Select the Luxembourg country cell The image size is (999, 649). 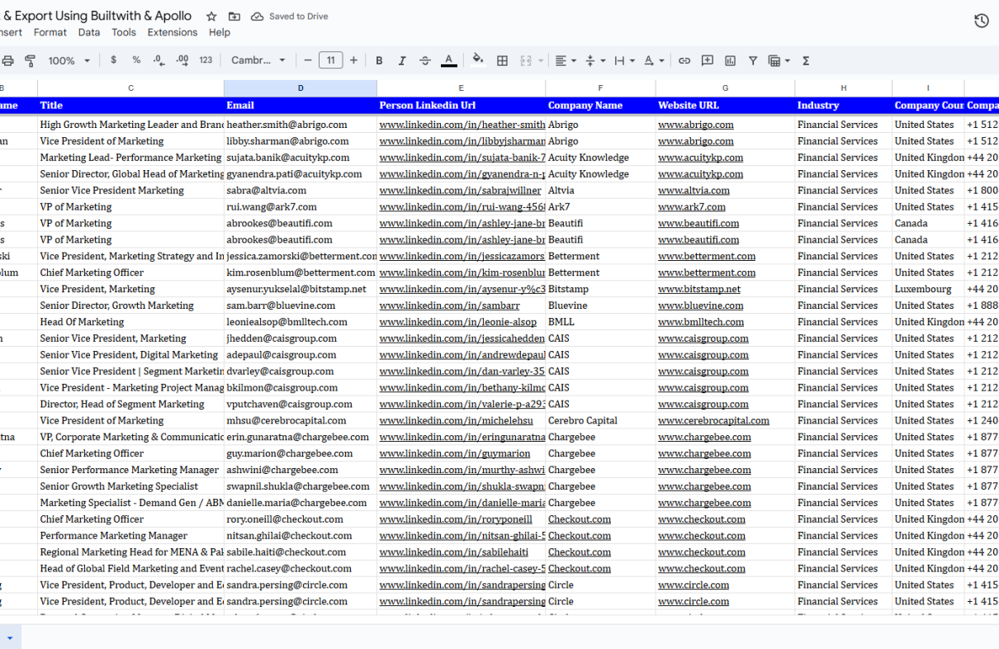(928, 289)
